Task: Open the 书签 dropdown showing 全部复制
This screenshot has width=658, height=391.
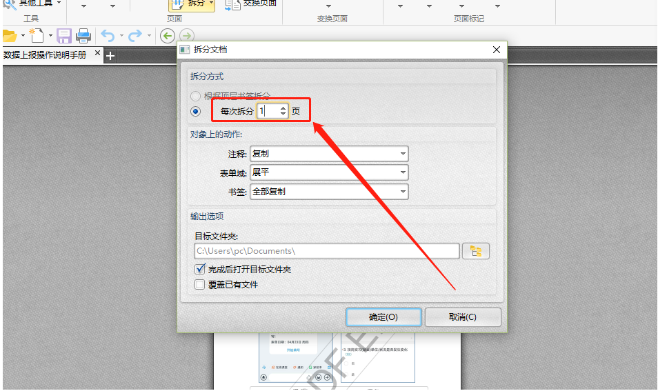Action: [329, 192]
